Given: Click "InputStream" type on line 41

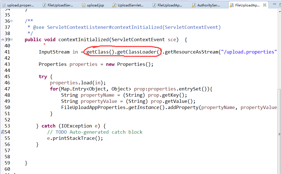Looking at the screenshot, I should 54,52.
